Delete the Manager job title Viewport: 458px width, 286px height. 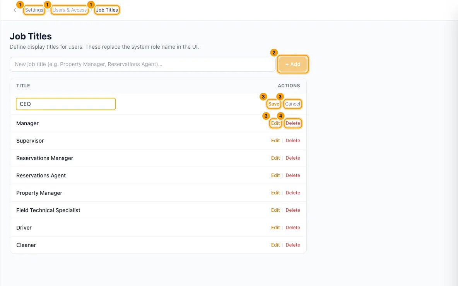tap(293, 123)
